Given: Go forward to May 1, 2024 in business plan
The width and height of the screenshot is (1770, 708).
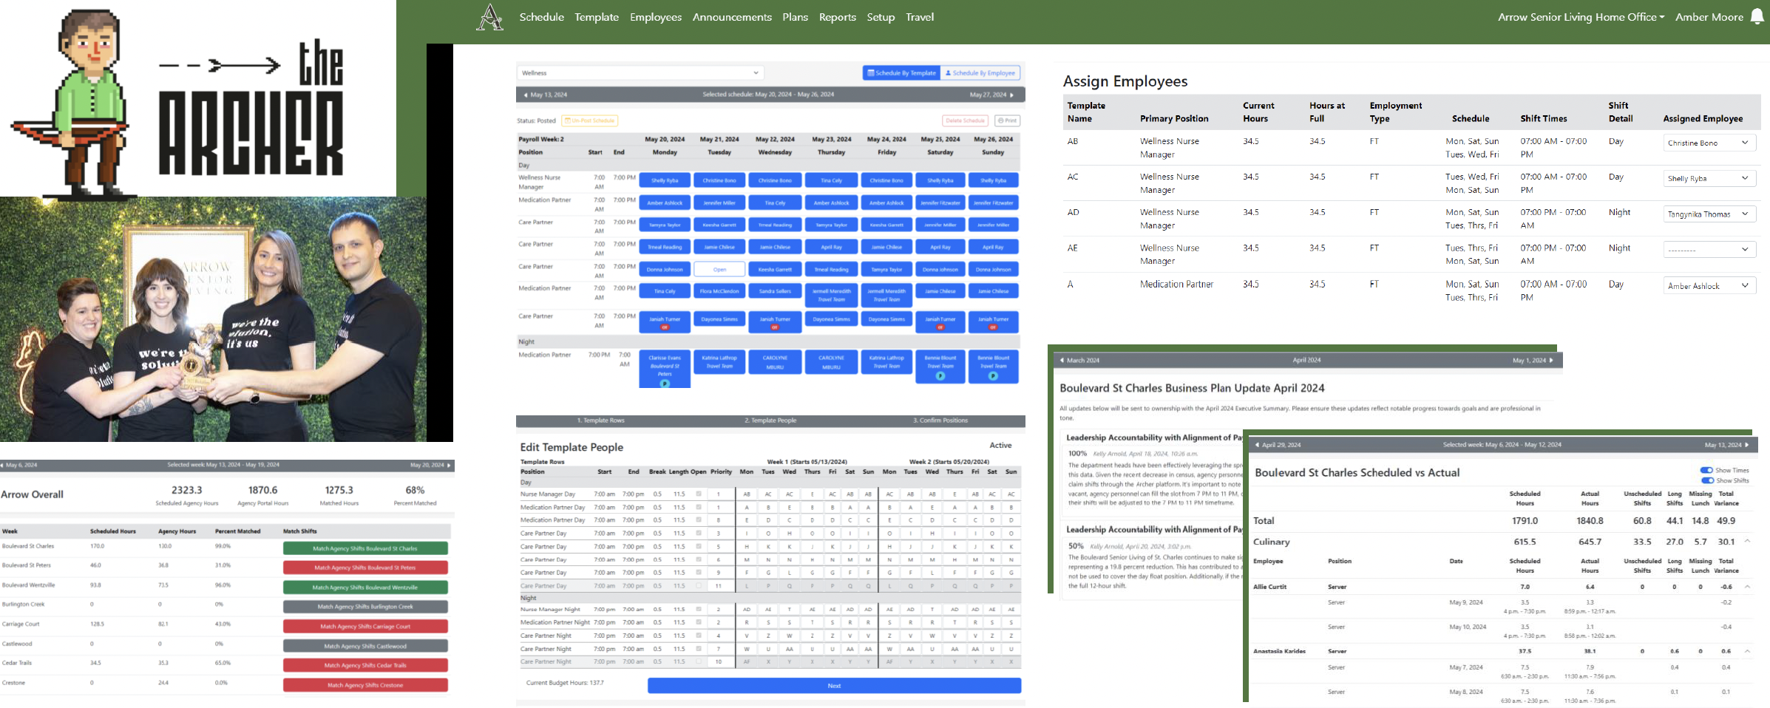Looking at the screenshot, I should [x=1533, y=361].
